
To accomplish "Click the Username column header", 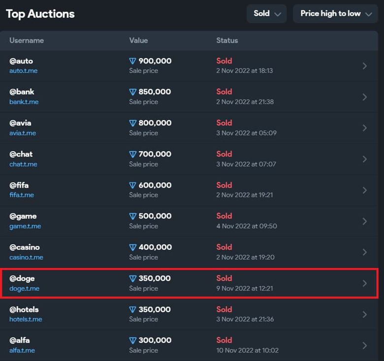I will pyautogui.click(x=27, y=40).
